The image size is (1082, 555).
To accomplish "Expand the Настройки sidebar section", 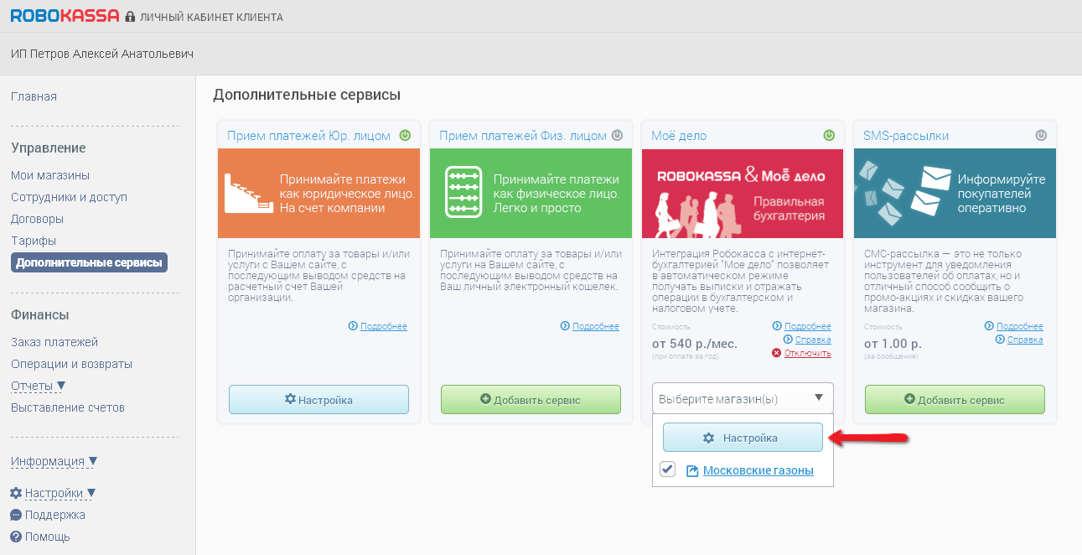I will tap(54, 493).
